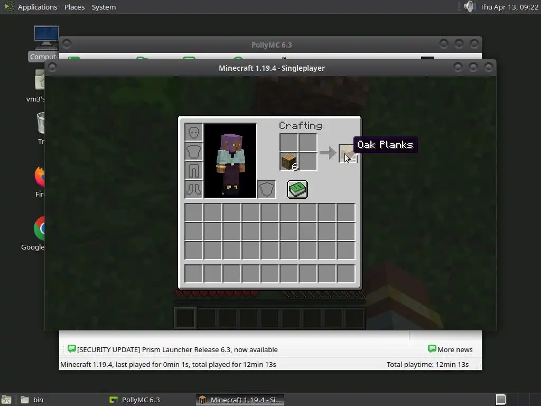
Task: Open PollyMC window menu button at title-left
Action: 67,44
